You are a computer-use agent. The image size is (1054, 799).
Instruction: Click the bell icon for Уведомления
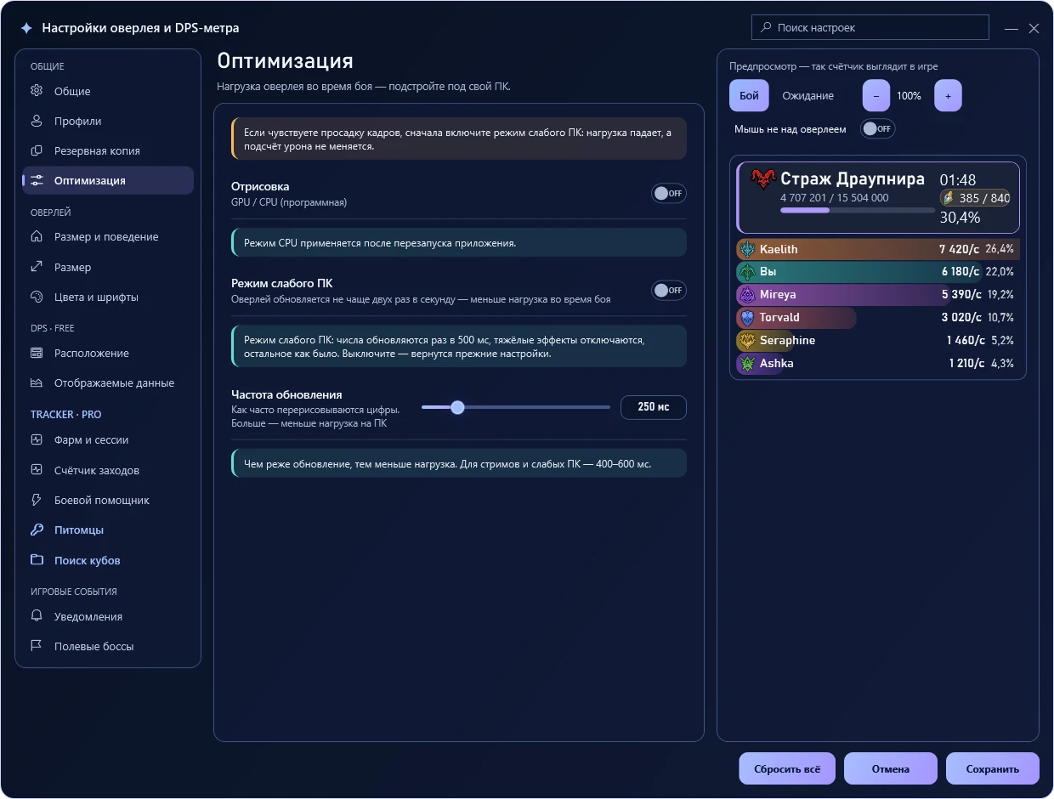click(37, 616)
